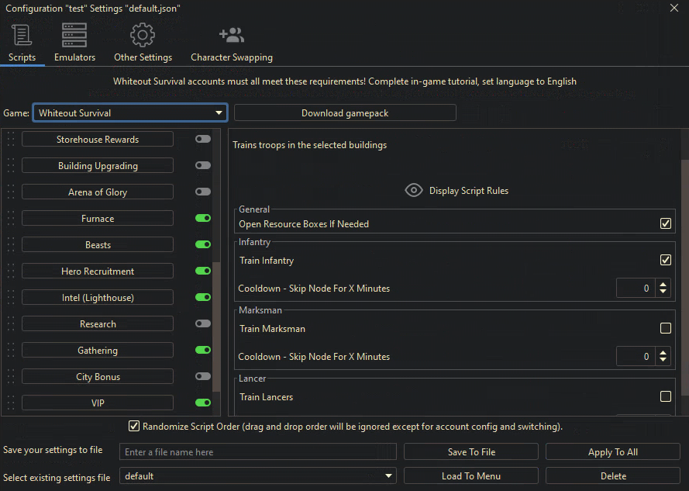Disable the Gathering script toggle
This screenshot has height=491, width=689.
tap(203, 350)
